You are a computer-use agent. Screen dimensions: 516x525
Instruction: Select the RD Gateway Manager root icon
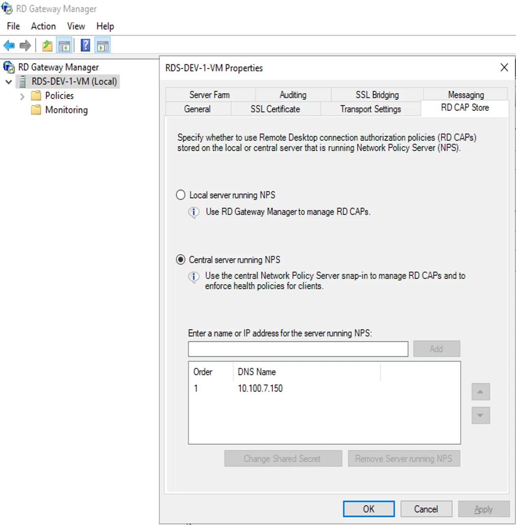pos(8,67)
